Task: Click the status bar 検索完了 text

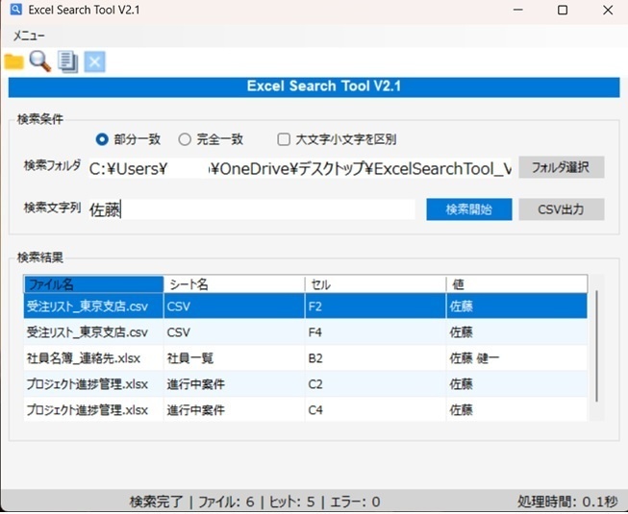Action: (x=156, y=502)
